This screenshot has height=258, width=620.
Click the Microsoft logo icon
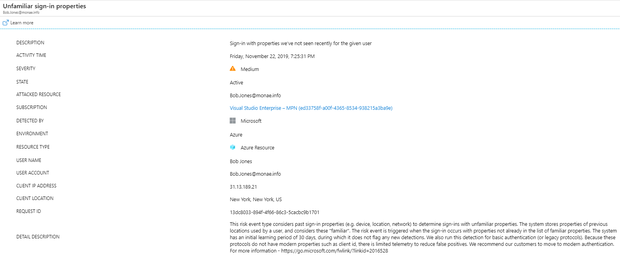point(232,121)
